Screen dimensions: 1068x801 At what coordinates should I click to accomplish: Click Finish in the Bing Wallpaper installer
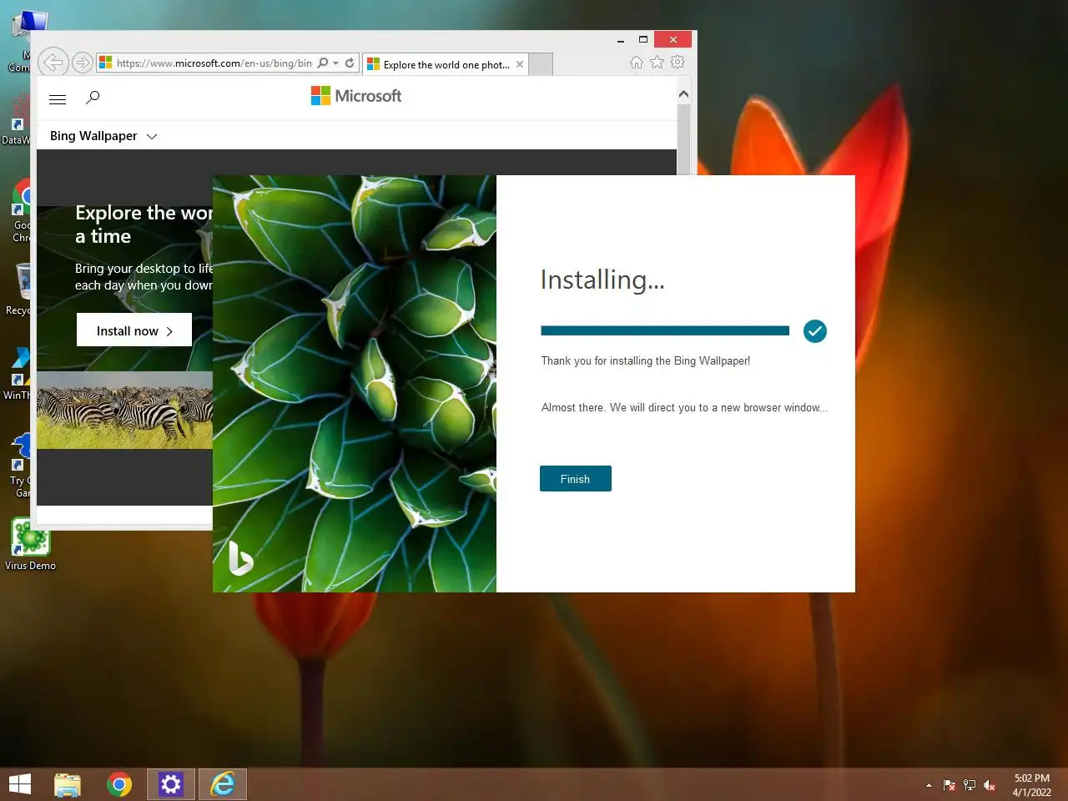pyautogui.click(x=575, y=479)
